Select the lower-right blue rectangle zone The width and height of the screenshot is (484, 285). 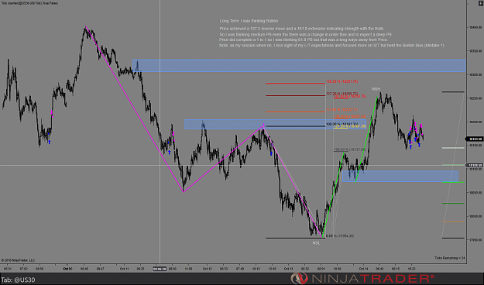point(400,176)
